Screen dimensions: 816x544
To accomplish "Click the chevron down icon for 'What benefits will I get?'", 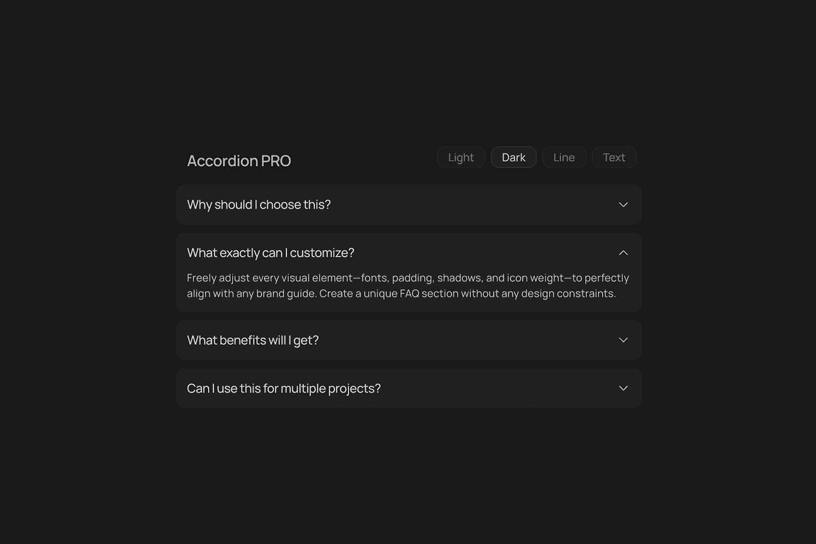I will pyautogui.click(x=623, y=340).
